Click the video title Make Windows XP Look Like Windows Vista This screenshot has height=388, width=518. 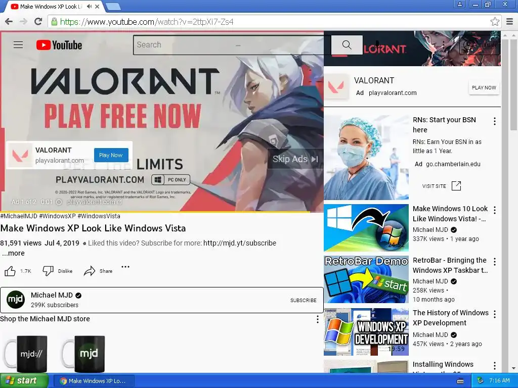pos(93,228)
